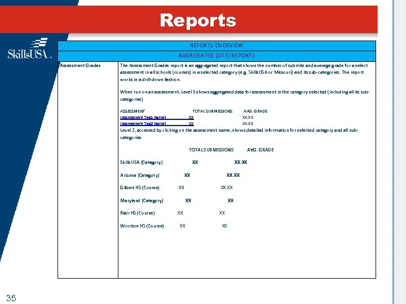
Task: Click the upper 'AVG. GRADE' column heading
Action: pyautogui.click(x=255, y=111)
